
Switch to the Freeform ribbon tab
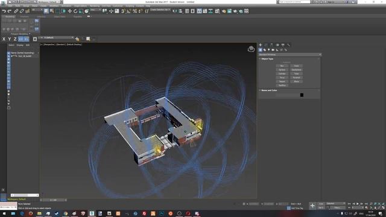point(24,17)
